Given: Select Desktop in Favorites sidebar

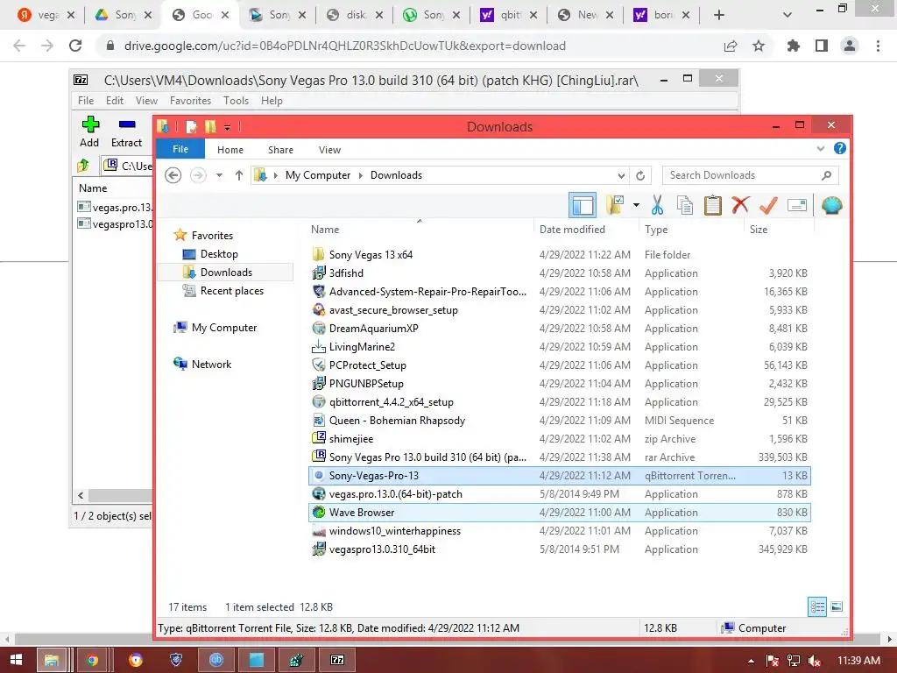Looking at the screenshot, I should click(218, 253).
